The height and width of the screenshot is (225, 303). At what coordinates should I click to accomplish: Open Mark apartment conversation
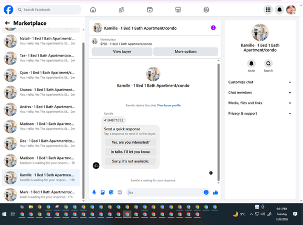click(41, 195)
